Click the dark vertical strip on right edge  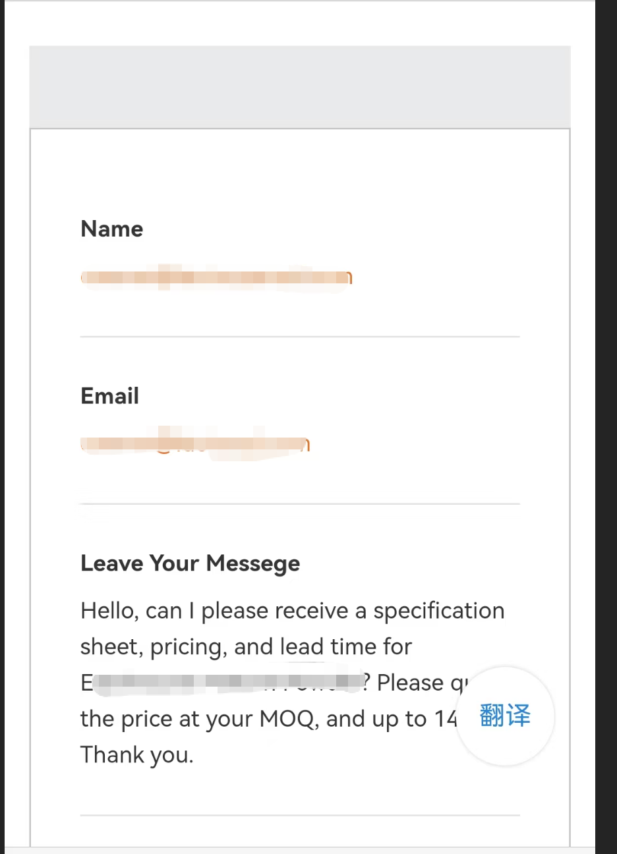tap(606, 422)
